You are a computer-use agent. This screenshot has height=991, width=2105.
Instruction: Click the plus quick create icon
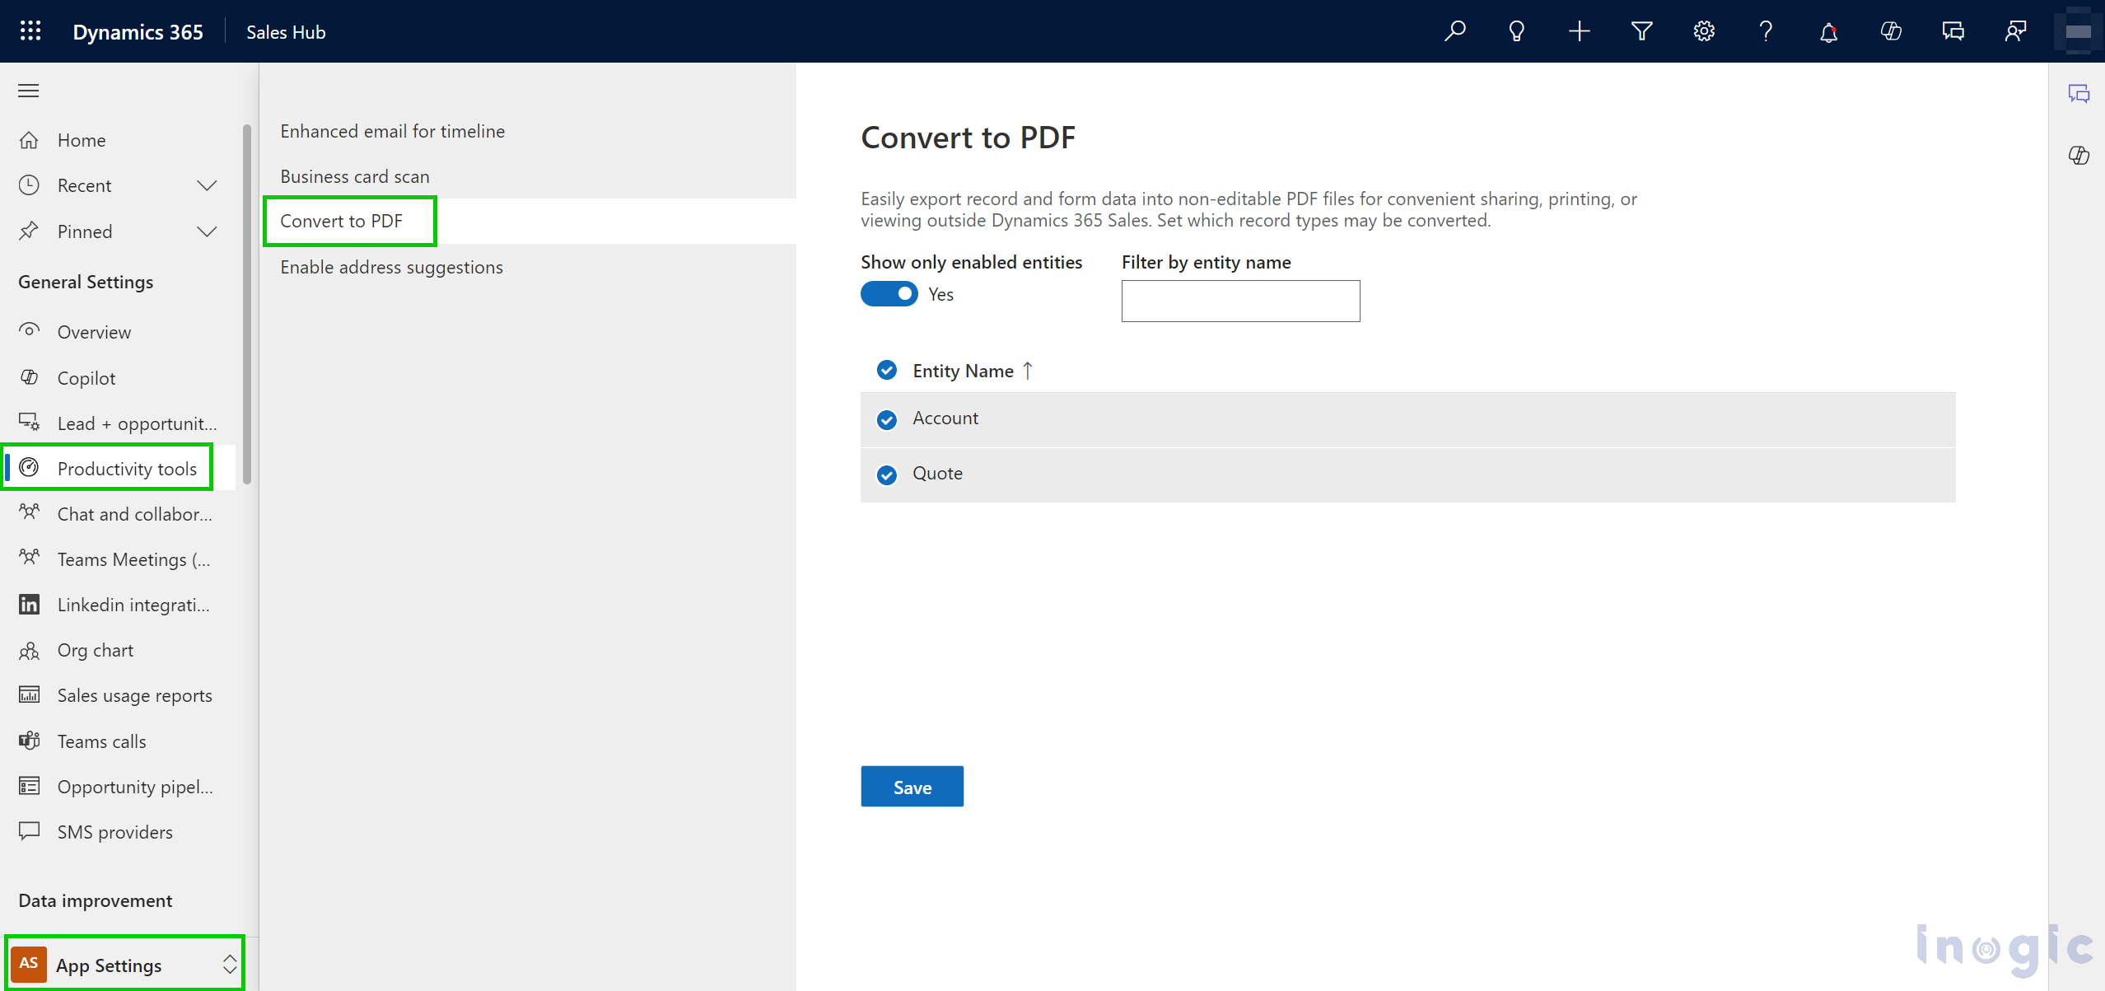pos(1579,31)
